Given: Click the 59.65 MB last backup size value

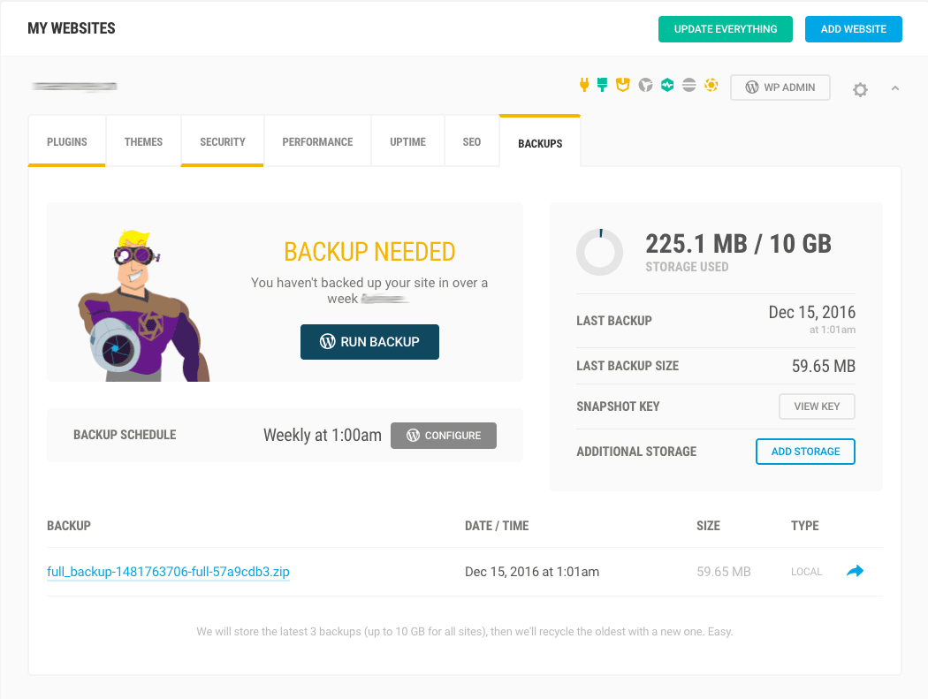Looking at the screenshot, I should [823, 366].
